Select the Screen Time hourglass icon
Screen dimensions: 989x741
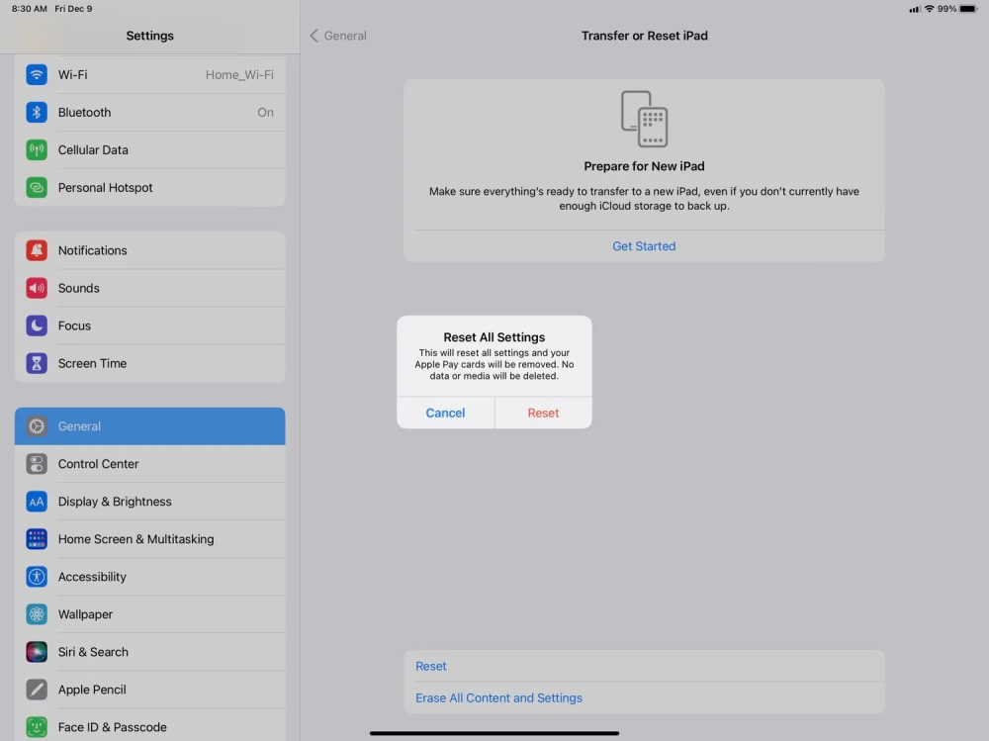[x=37, y=363]
